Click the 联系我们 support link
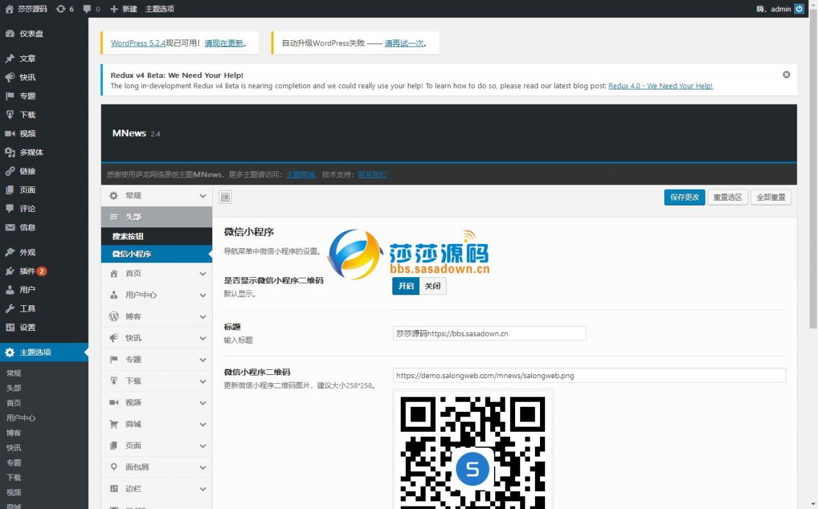This screenshot has width=818, height=509. click(x=372, y=174)
